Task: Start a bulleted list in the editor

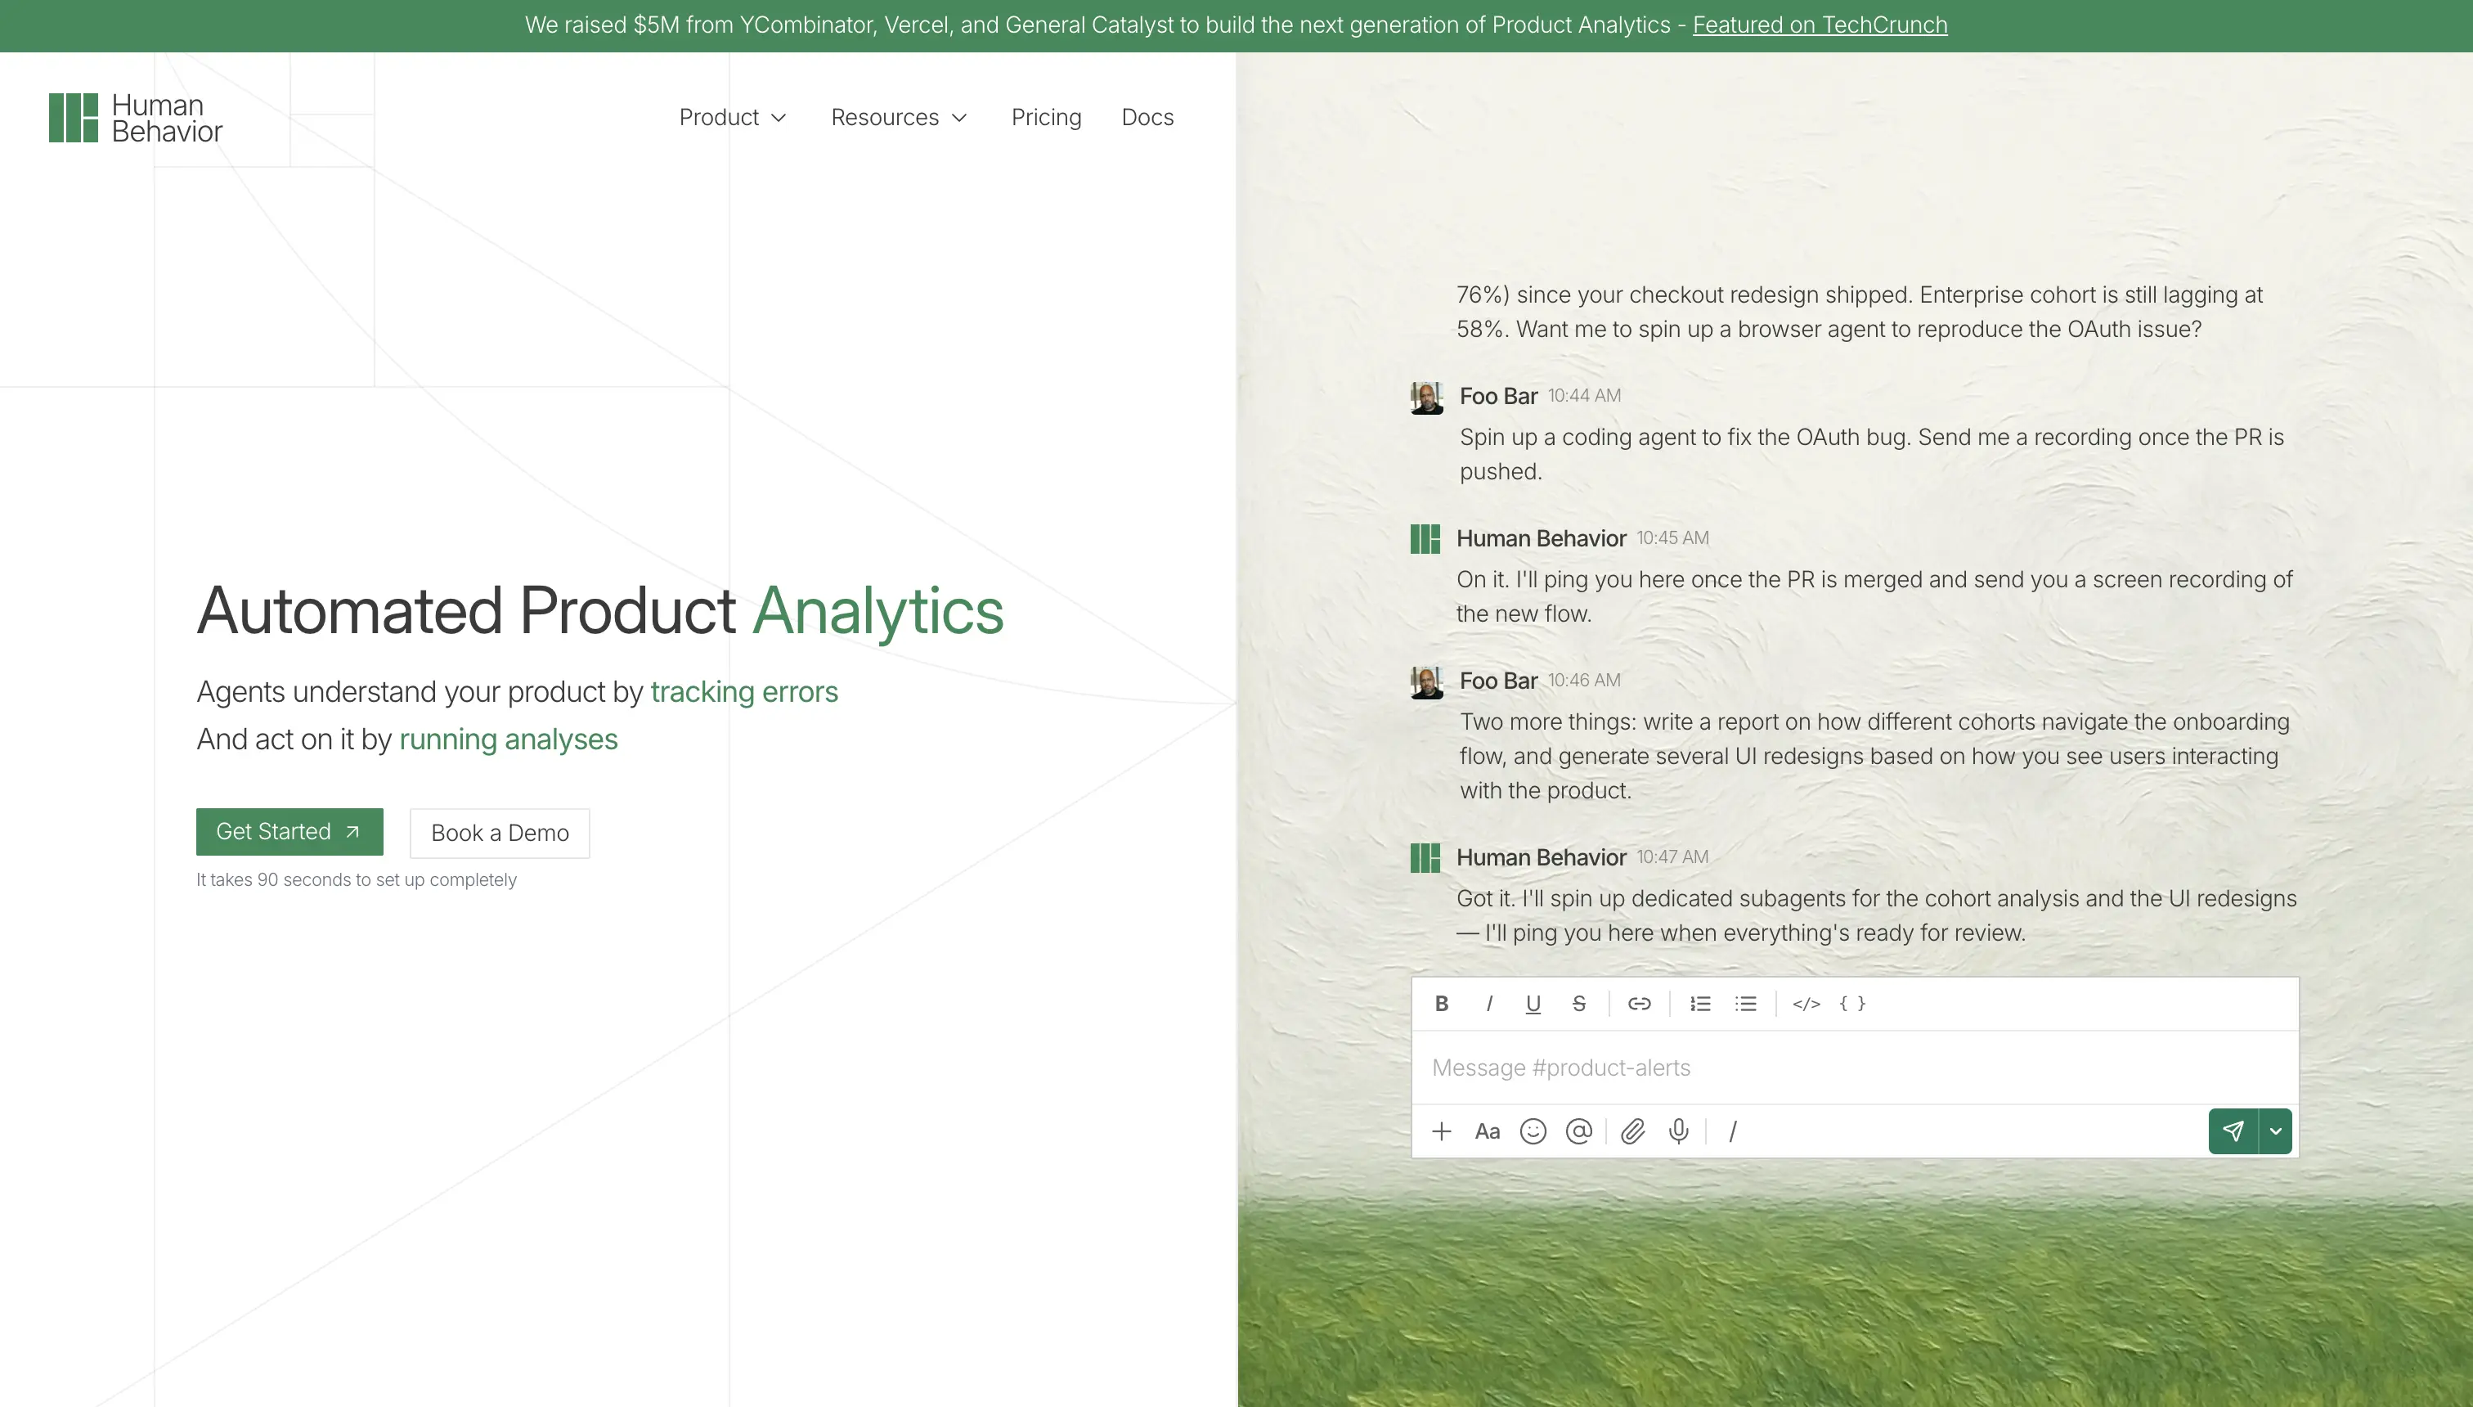Action: coord(1746,1003)
